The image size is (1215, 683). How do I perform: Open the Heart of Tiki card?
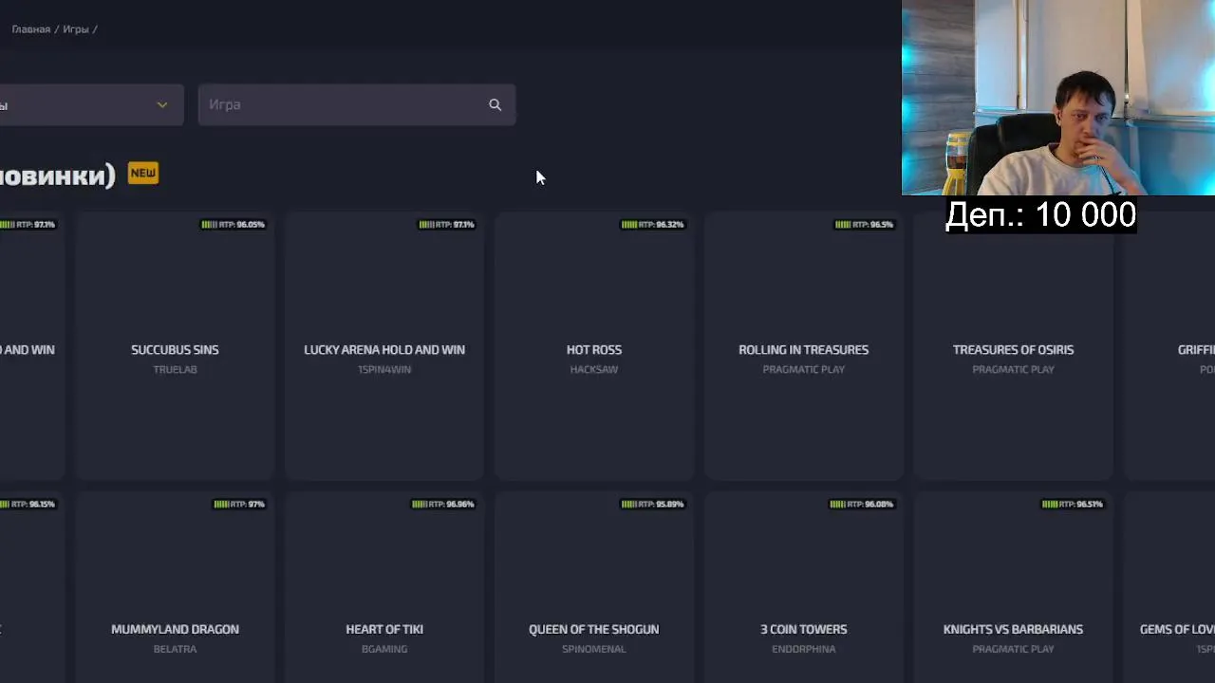click(x=384, y=588)
